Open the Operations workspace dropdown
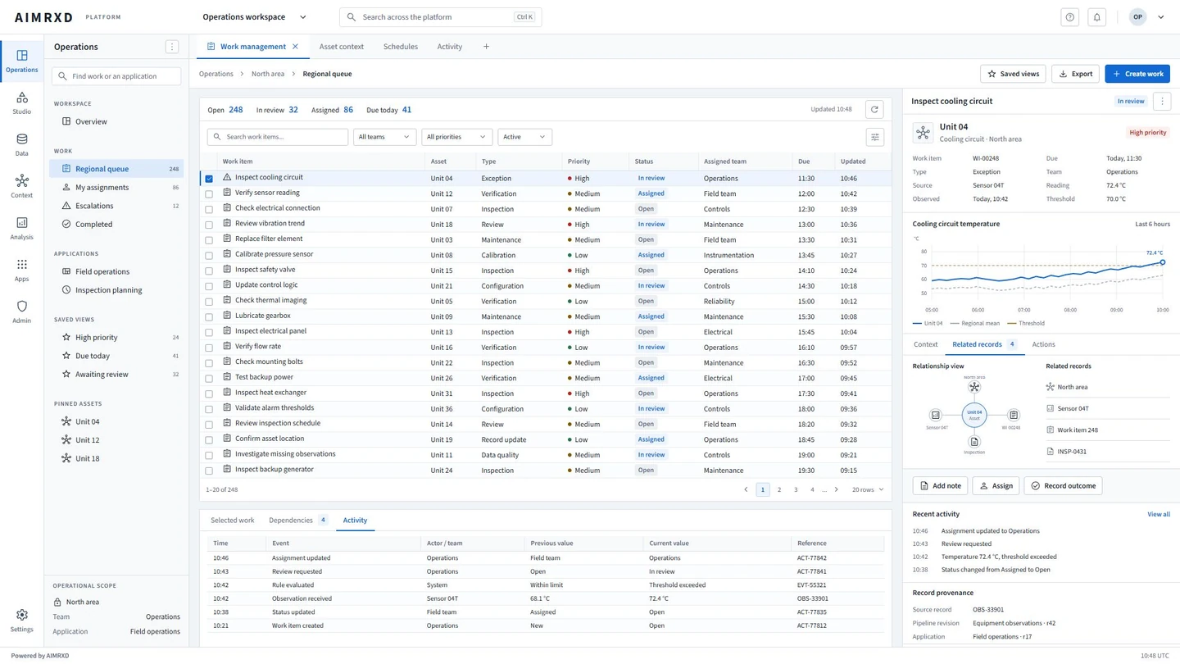The height and width of the screenshot is (664, 1180). click(x=255, y=17)
